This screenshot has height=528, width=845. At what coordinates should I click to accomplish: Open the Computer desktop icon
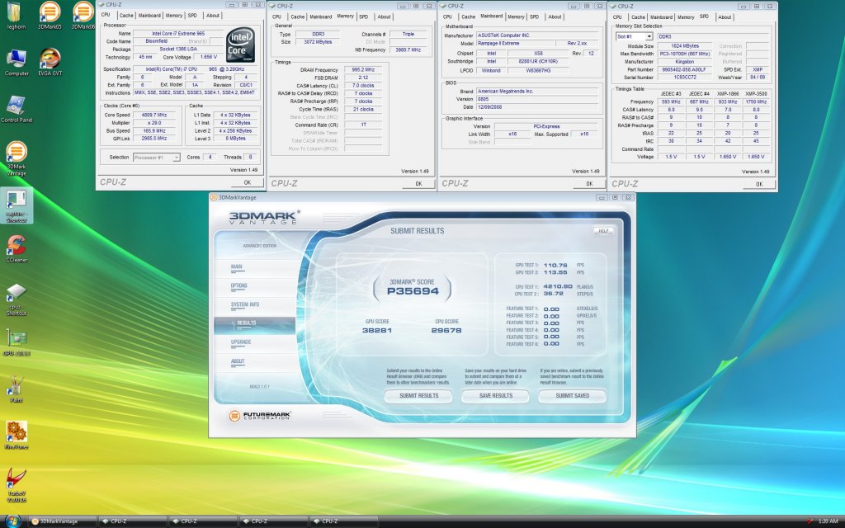point(17,62)
